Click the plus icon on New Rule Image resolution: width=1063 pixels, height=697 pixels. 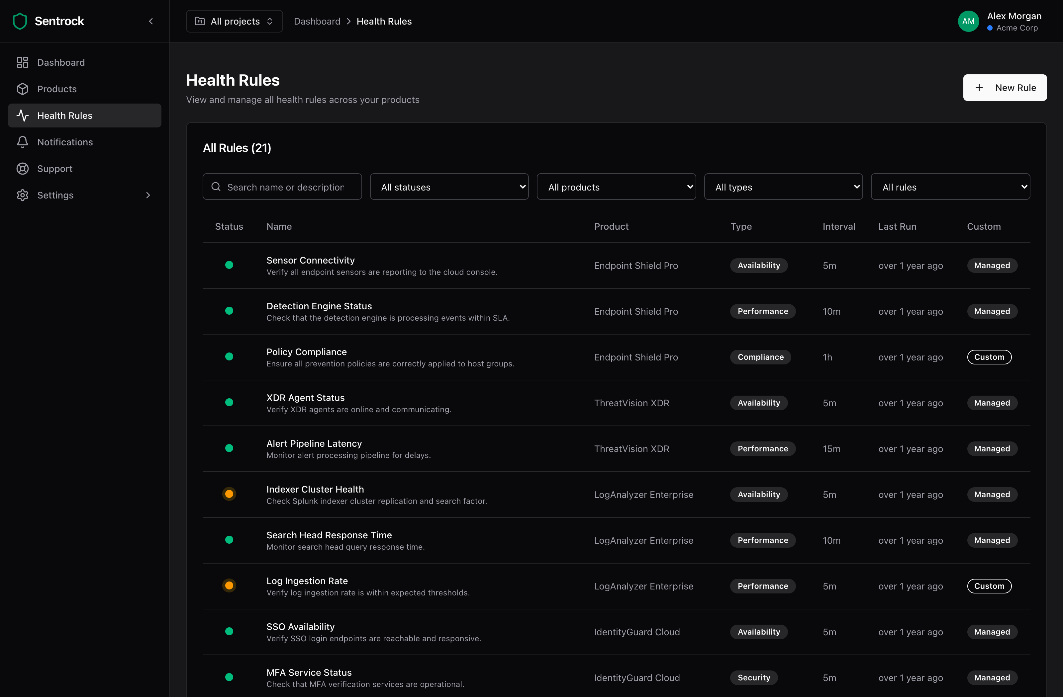[x=979, y=88]
